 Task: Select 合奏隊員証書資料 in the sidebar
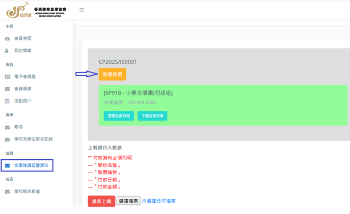click(x=31, y=165)
